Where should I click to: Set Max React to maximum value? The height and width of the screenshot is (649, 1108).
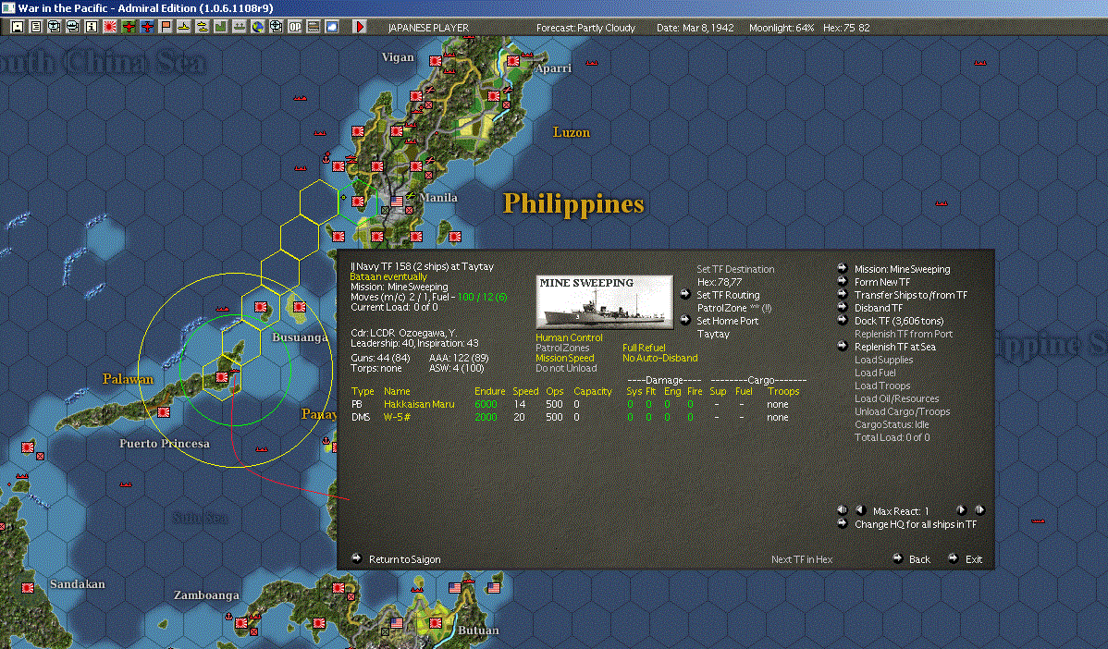979,510
